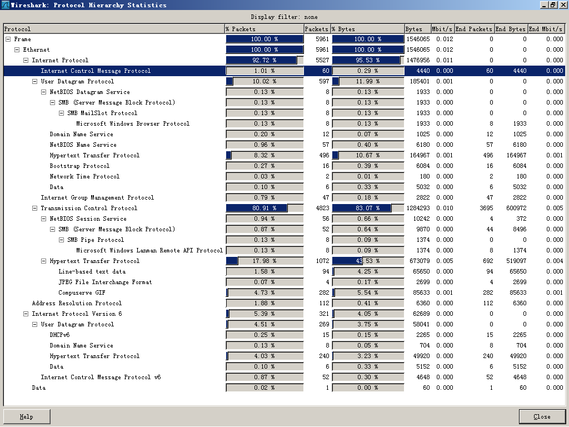Image resolution: width=569 pixels, height=427 pixels.
Task: Select the Internet Group Management Protocol row
Action: (284, 197)
